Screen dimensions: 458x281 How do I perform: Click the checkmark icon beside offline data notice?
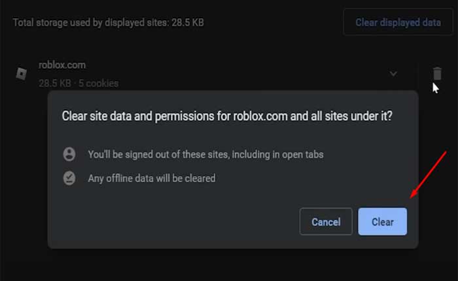pyautogui.click(x=69, y=178)
